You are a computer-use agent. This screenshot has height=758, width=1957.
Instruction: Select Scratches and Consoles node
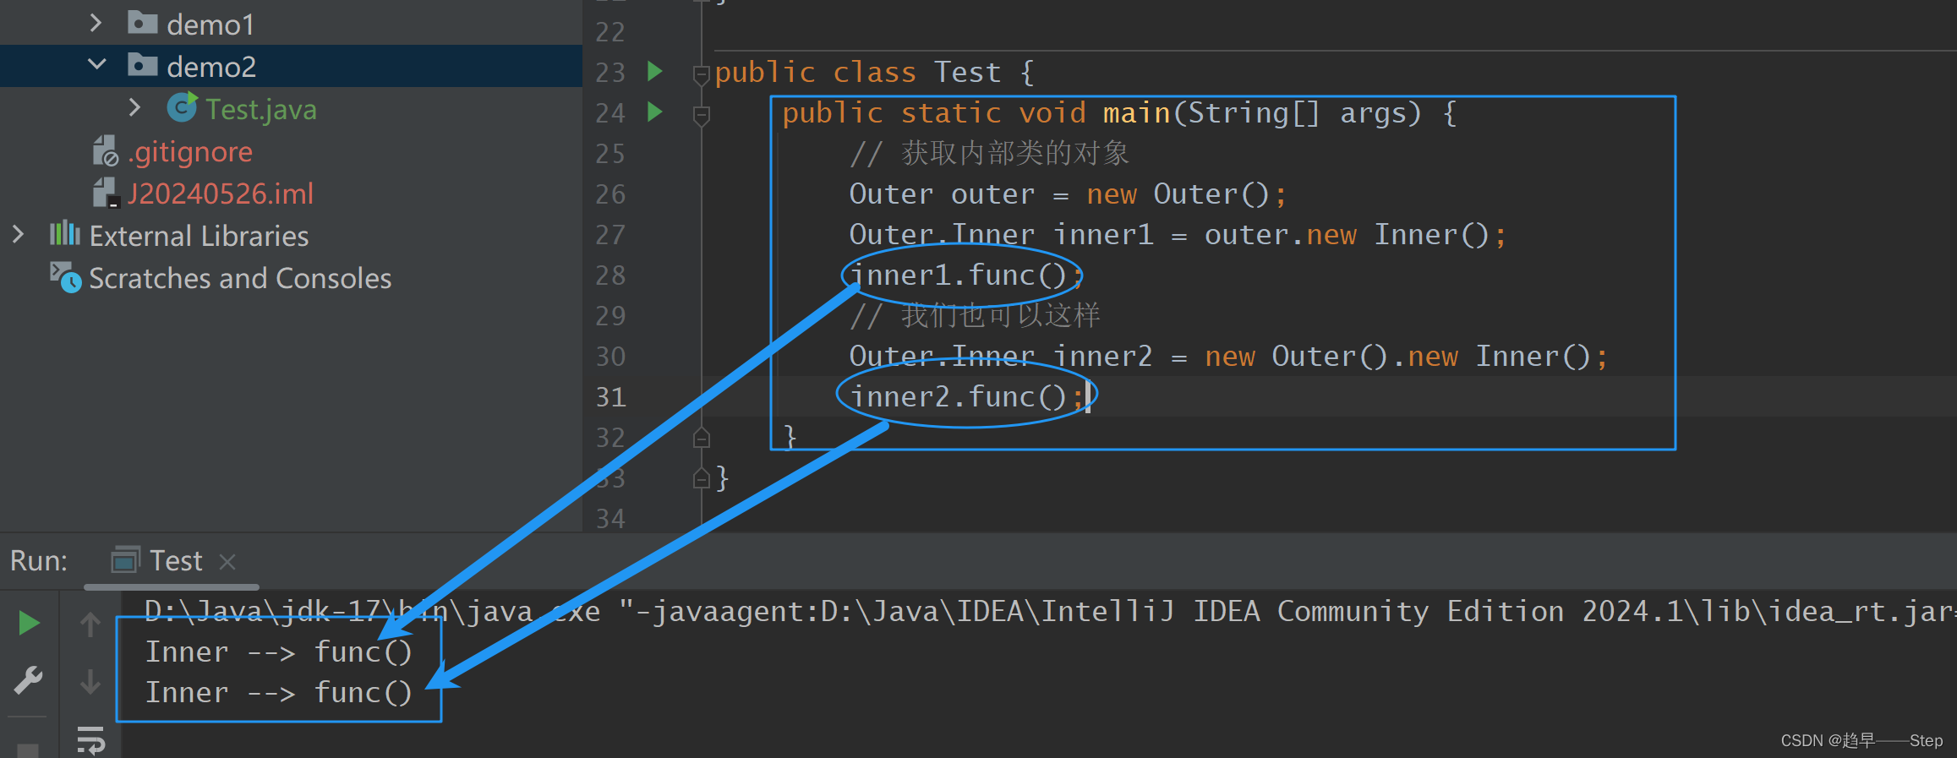click(x=240, y=278)
